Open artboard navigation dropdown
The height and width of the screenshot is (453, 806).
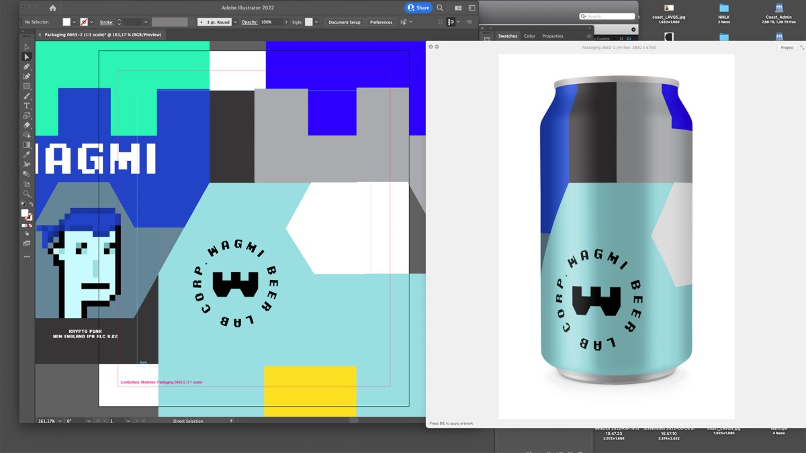[x=127, y=421]
